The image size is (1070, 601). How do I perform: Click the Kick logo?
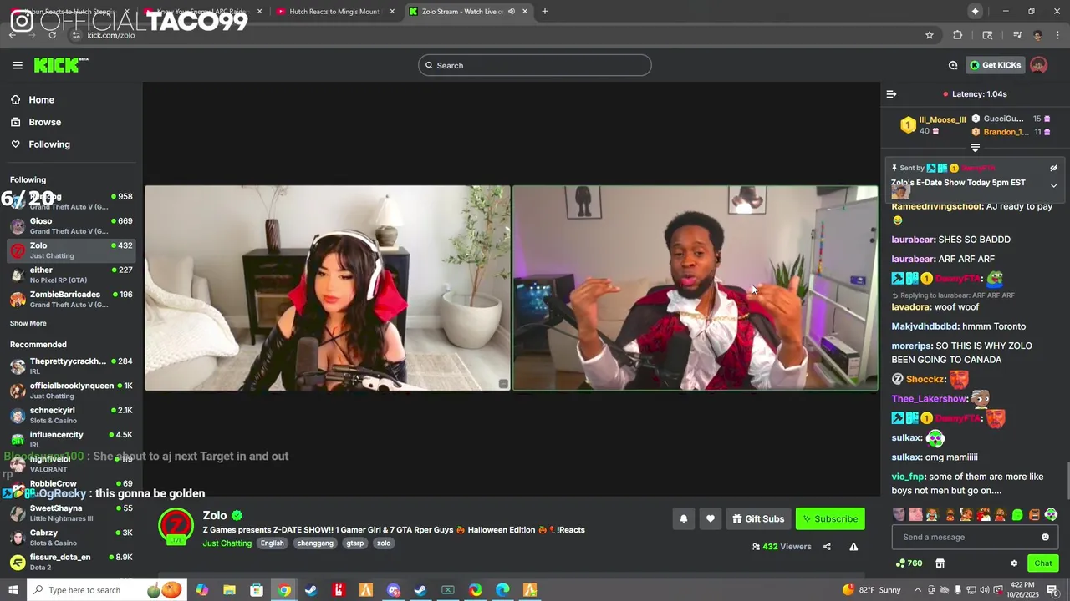click(x=60, y=65)
